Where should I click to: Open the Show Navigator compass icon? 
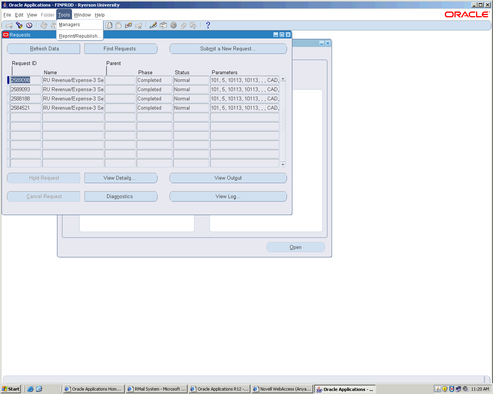[29, 25]
